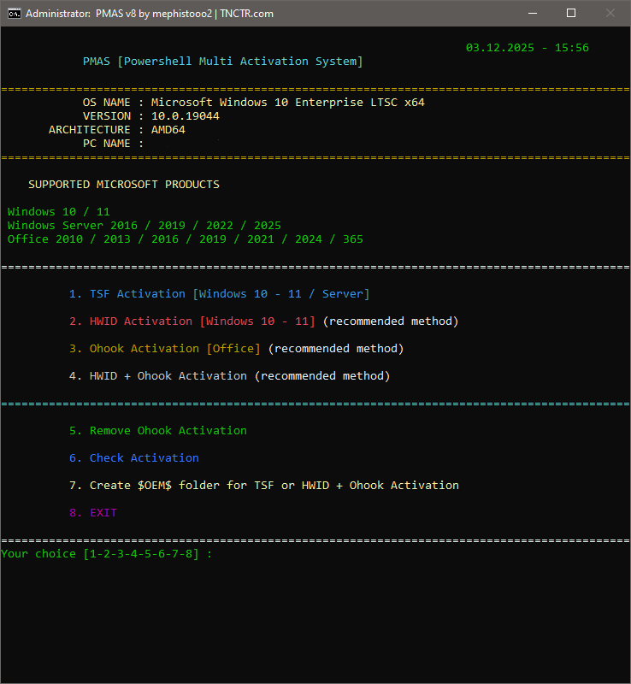Click the cmd icon in title bar
631x684 pixels.
14,14
